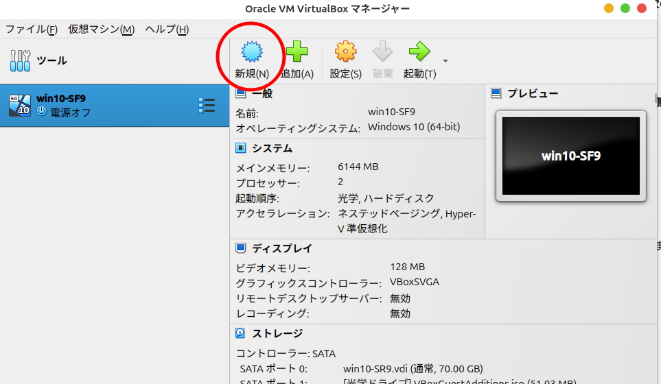Click the 一般 section header
Image resolution: width=661 pixels, height=384 pixels.
[x=262, y=93]
